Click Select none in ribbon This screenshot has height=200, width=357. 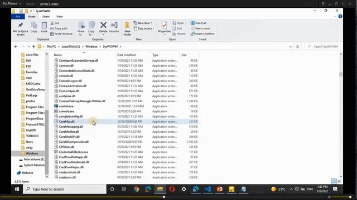[200, 28]
